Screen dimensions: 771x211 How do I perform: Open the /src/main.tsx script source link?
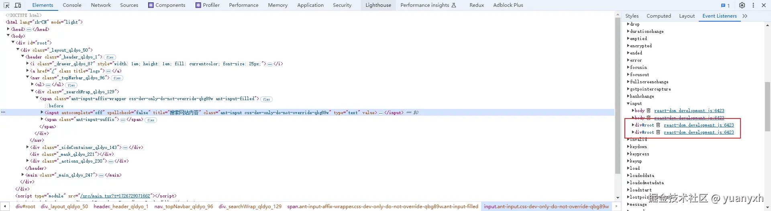tap(115, 196)
